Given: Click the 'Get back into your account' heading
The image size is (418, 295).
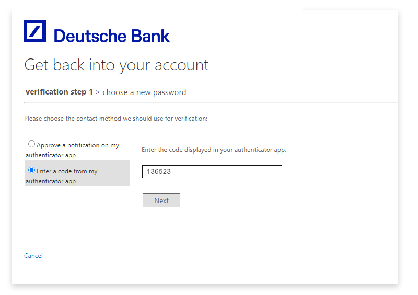Looking at the screenshot, I should tap(117, 65).
